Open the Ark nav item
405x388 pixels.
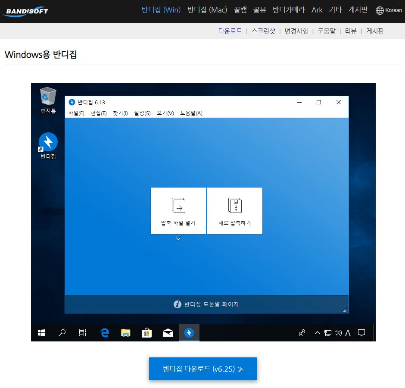click(x=317, y=10)
